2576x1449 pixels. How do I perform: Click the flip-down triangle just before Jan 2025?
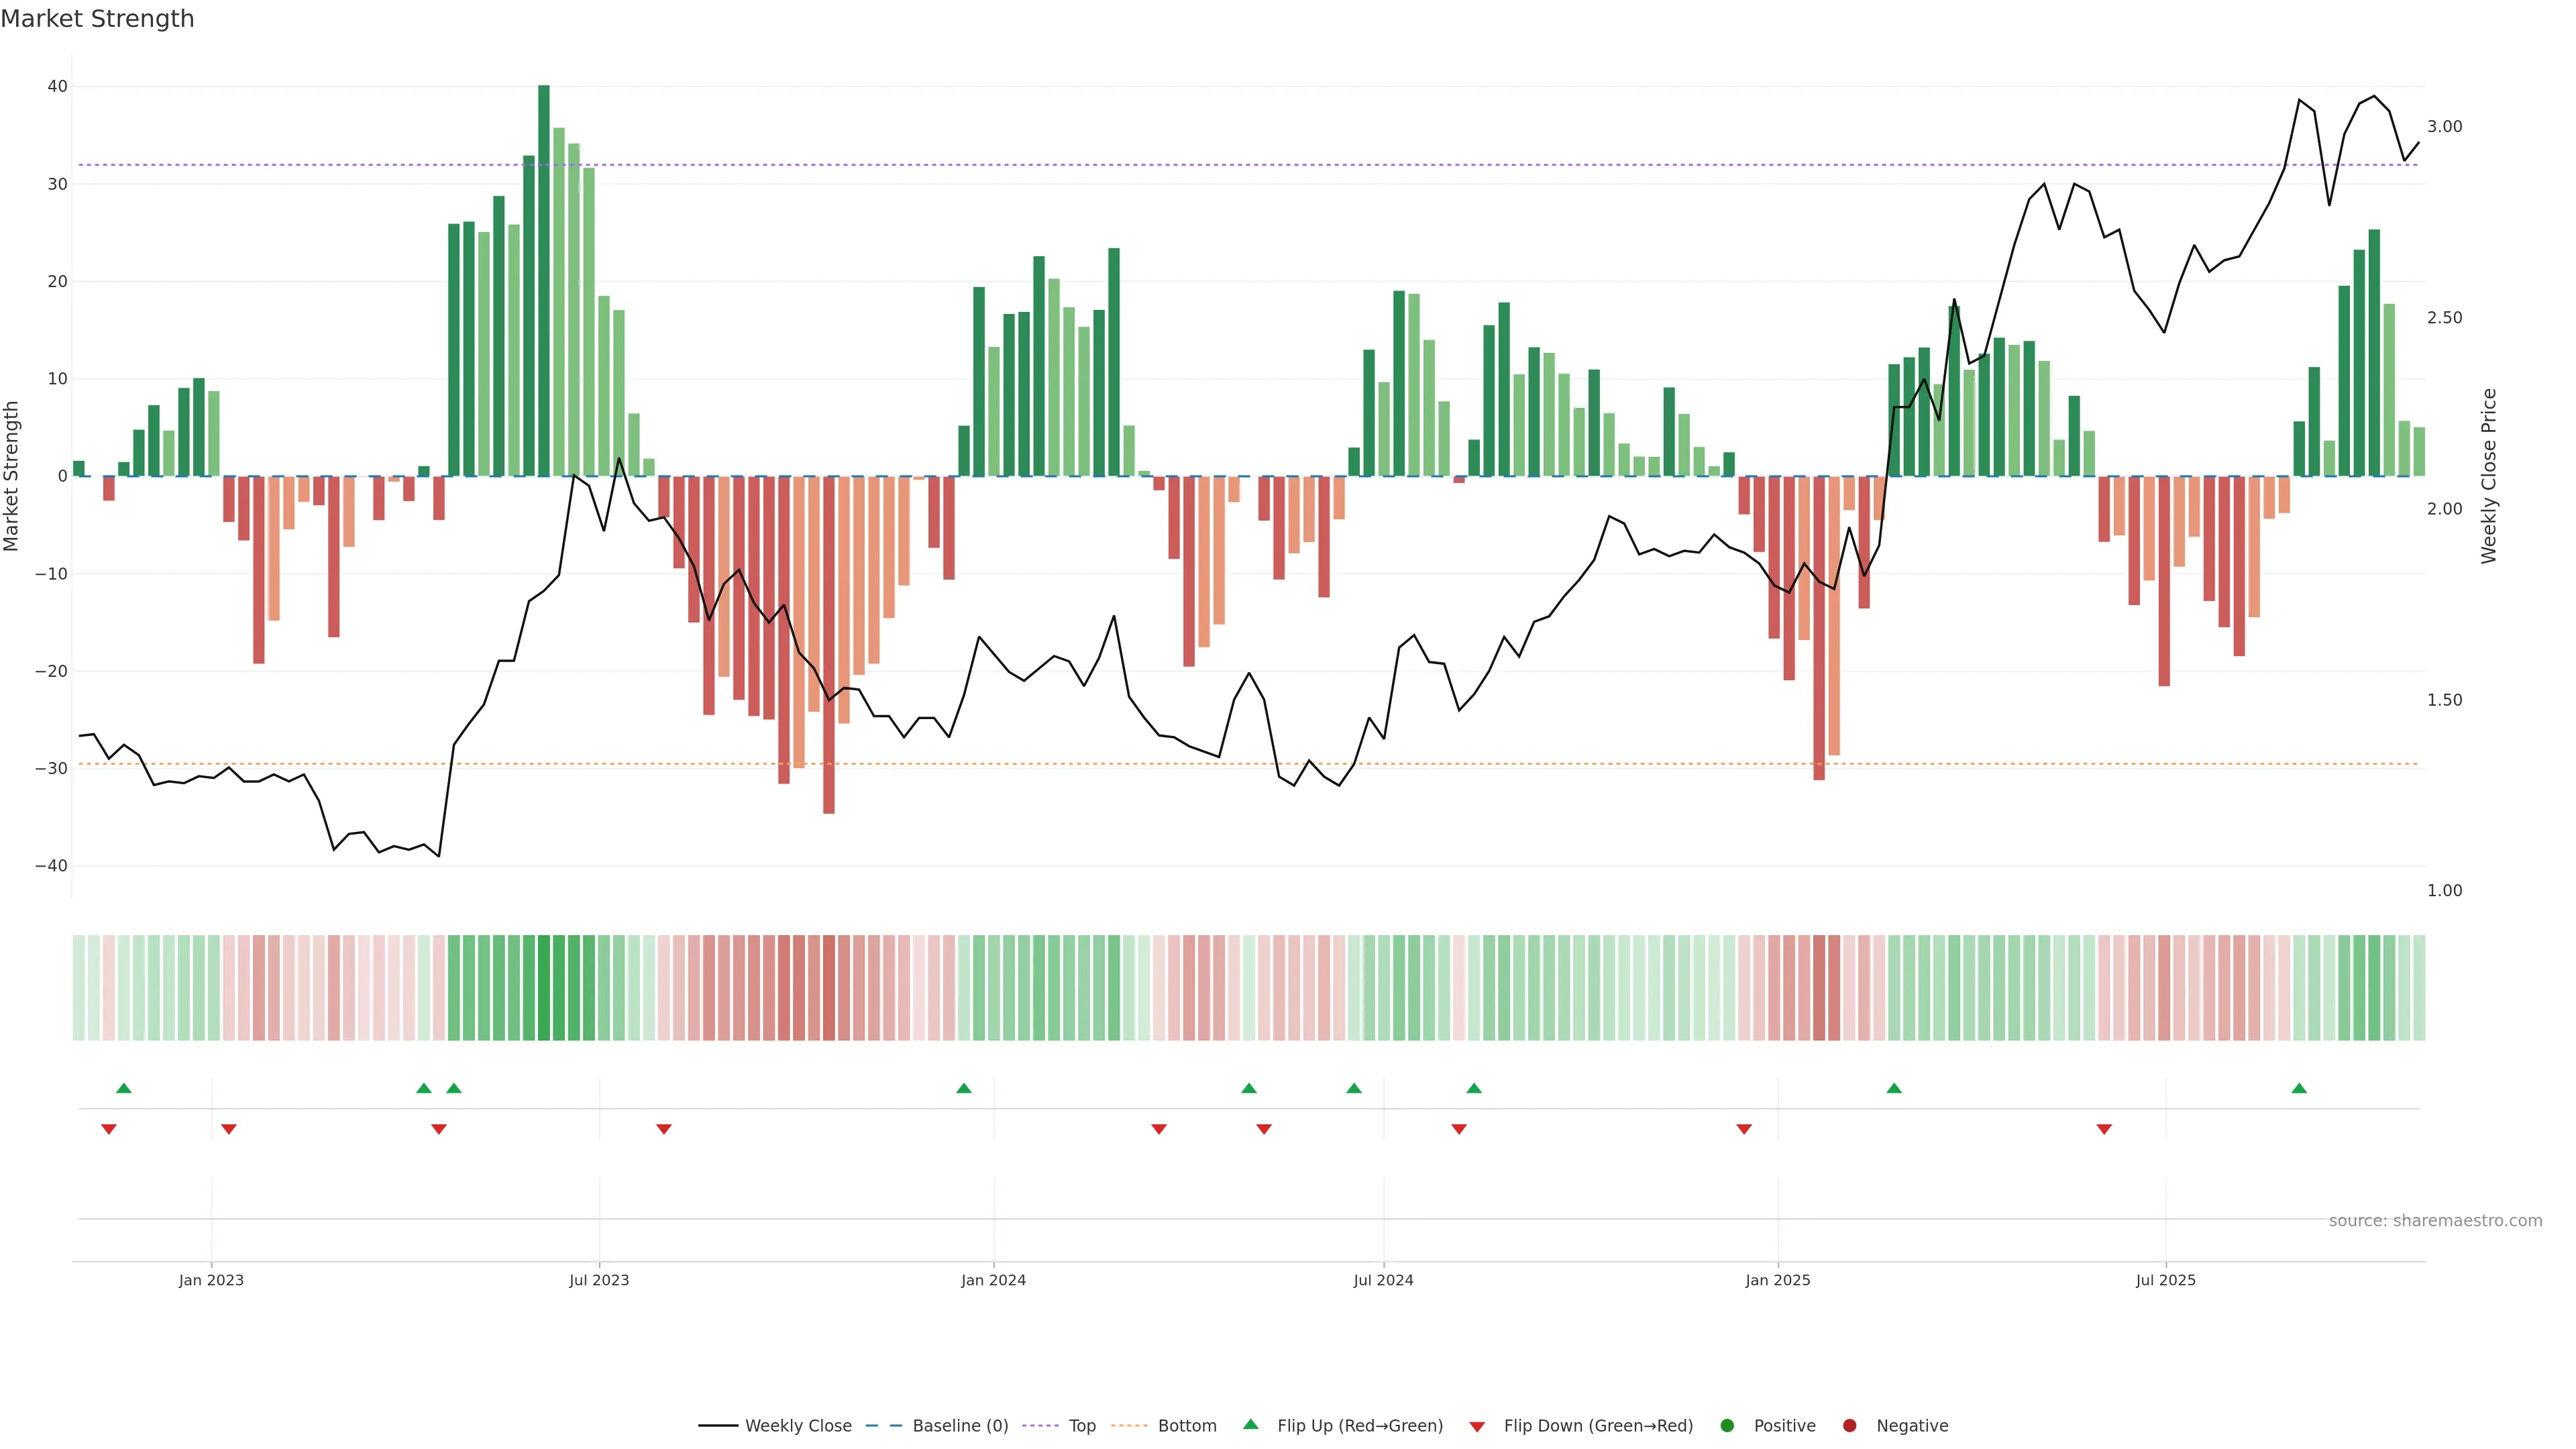tap(1744, 1129)
